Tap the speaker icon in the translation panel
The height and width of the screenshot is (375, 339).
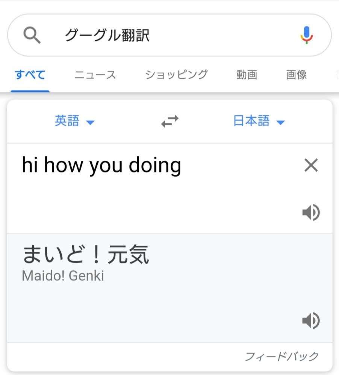[x=311, y=320]
